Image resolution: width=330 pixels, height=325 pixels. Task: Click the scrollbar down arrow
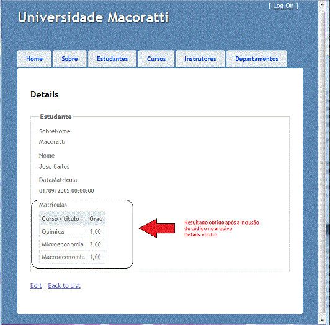[x=322, y=321]
